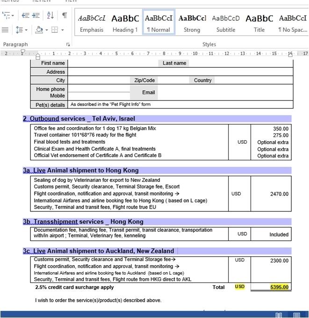Viewport: 309px width, 318px height.
Task: Toggle Show/Hide paragraph marks
Action: pos(65,15)
